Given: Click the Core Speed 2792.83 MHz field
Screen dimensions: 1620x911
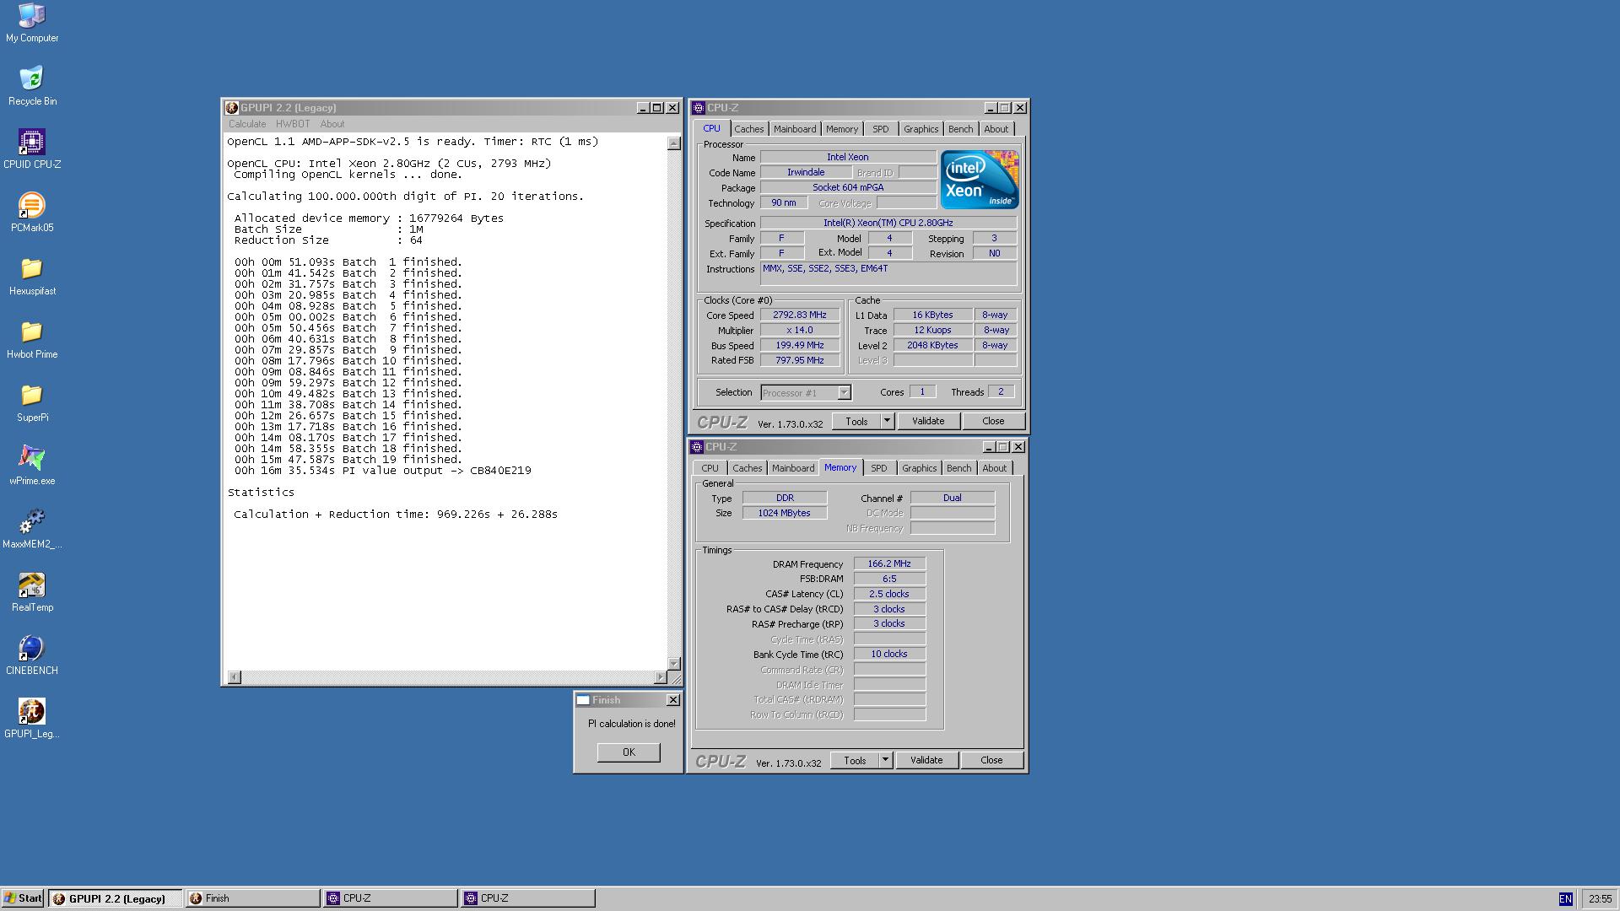Looking at the screenshot, I should click(x=800, y=315).
